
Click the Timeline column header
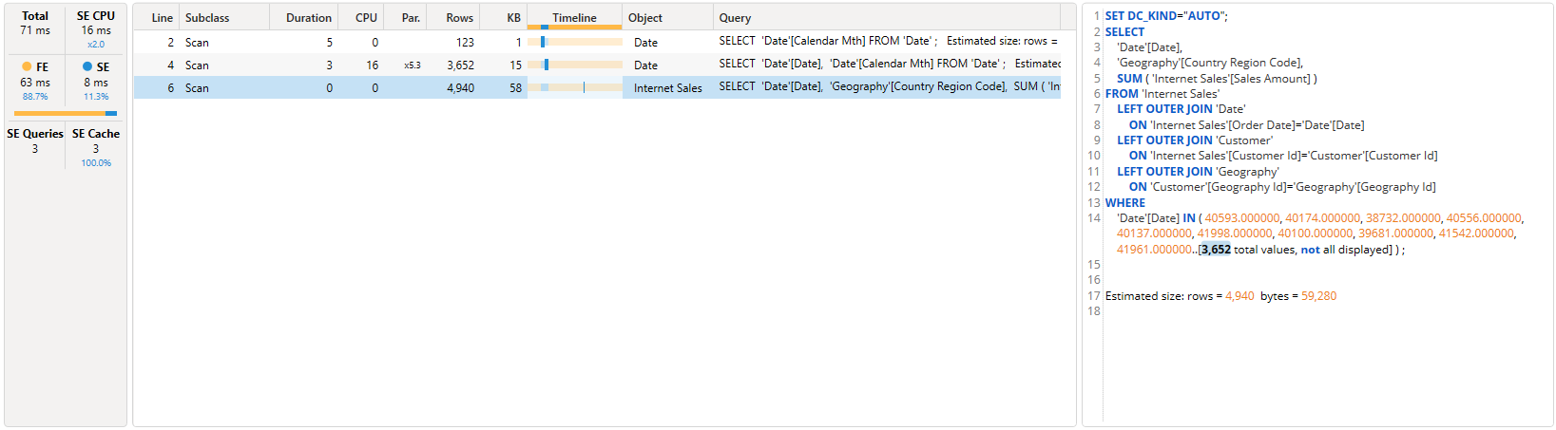574,18
